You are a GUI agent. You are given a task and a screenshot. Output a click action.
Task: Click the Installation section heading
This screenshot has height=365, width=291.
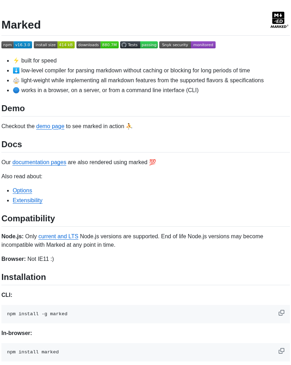tap(24, 277)
